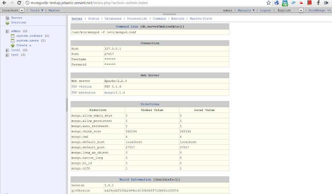Click the browser forward arrow
332x194 pixels.
[x=11, y=3]
